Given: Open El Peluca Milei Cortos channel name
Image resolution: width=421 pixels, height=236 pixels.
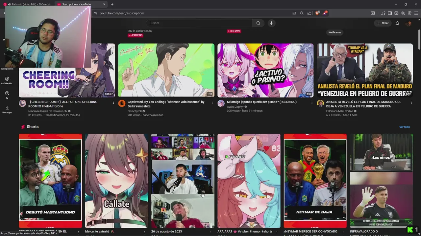Looking at the screenshot, I should point(340,111).
